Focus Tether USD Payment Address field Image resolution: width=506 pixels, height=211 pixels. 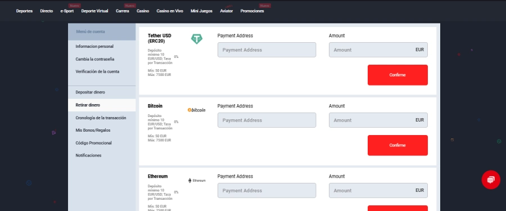pos(266,50)
